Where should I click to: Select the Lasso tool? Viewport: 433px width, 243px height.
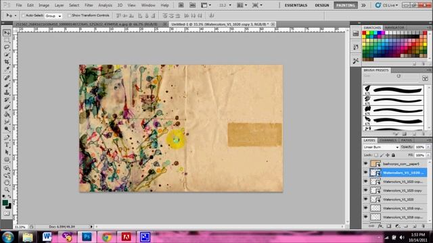point(7,47)
